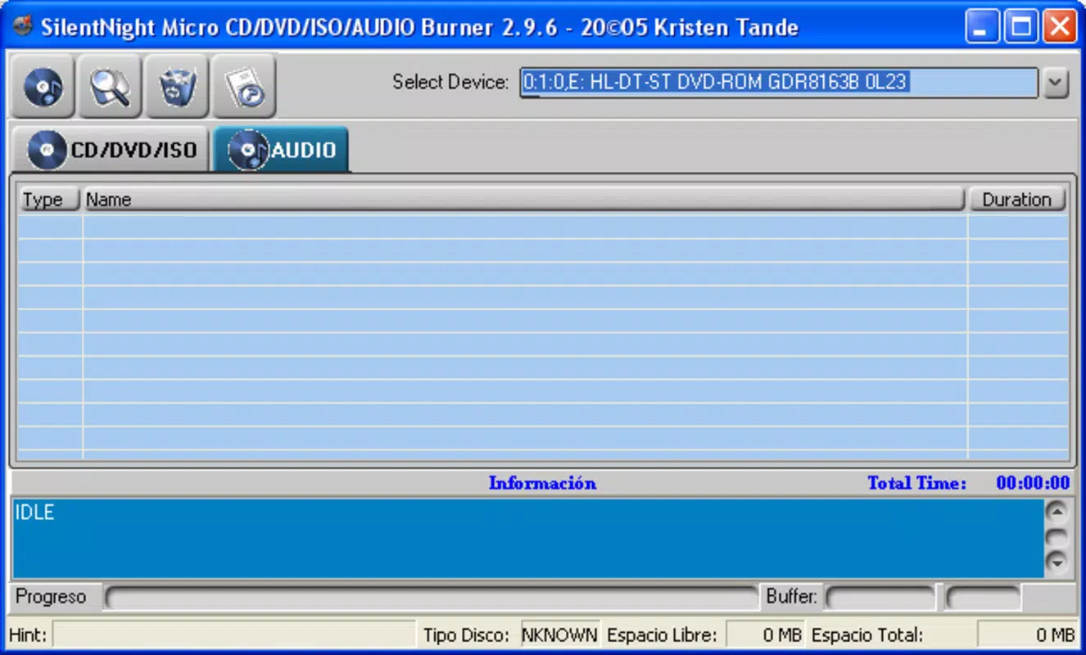The width and height of the screenshot is (1086, 655).
Task: Click the Select Device label
Action: [450, 82]
